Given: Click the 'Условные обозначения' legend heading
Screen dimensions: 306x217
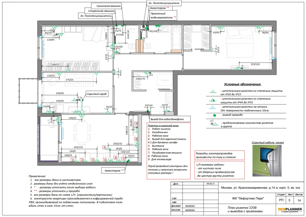Looking at the screenshot, I should (x=243, y=84).
